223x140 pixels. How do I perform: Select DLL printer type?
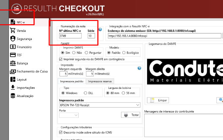[85, 93]
